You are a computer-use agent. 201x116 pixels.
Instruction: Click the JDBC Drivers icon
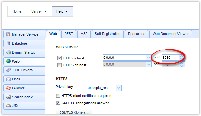(x=8, y=70)
